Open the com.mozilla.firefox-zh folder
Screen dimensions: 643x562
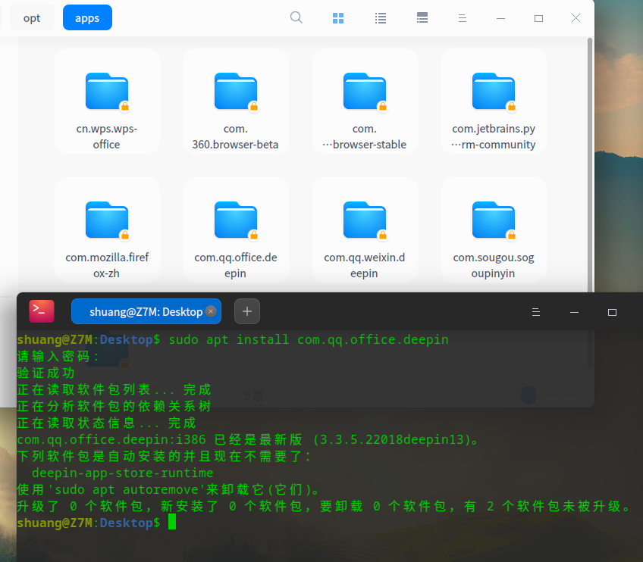coord(107,231)
